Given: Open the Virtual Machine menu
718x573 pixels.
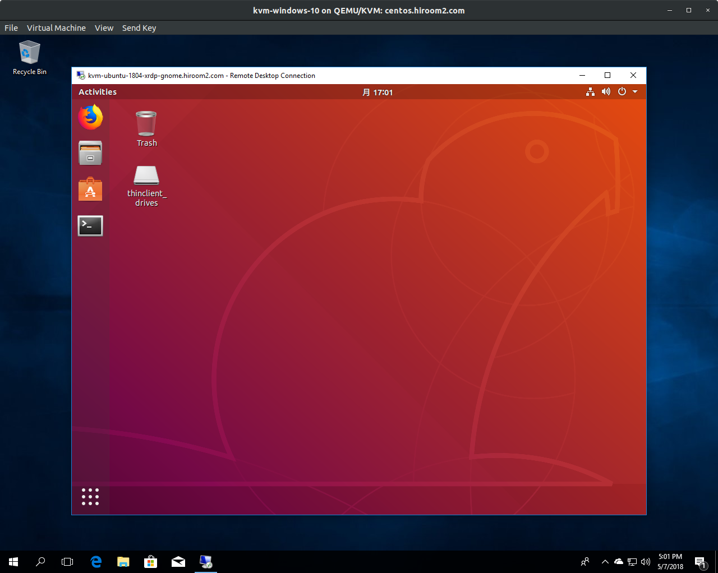Looking at the screenshot, I should [56, 28].
